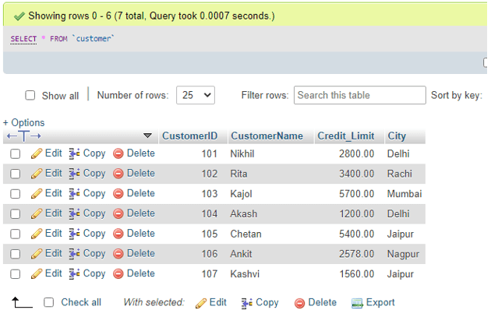Click the 5700.00 credit limit cell
The height and width of the screenshot is (310, 491).
click(357, 194)
